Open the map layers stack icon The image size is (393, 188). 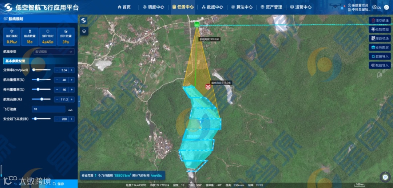(84, 31)
